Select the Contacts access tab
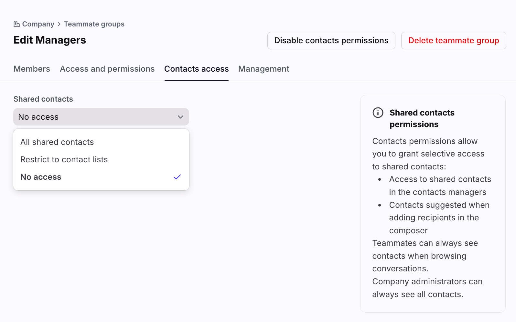516x322 pixels. pos(196,69)
